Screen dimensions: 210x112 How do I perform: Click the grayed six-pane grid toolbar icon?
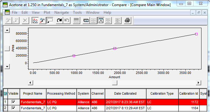[118, 21]
